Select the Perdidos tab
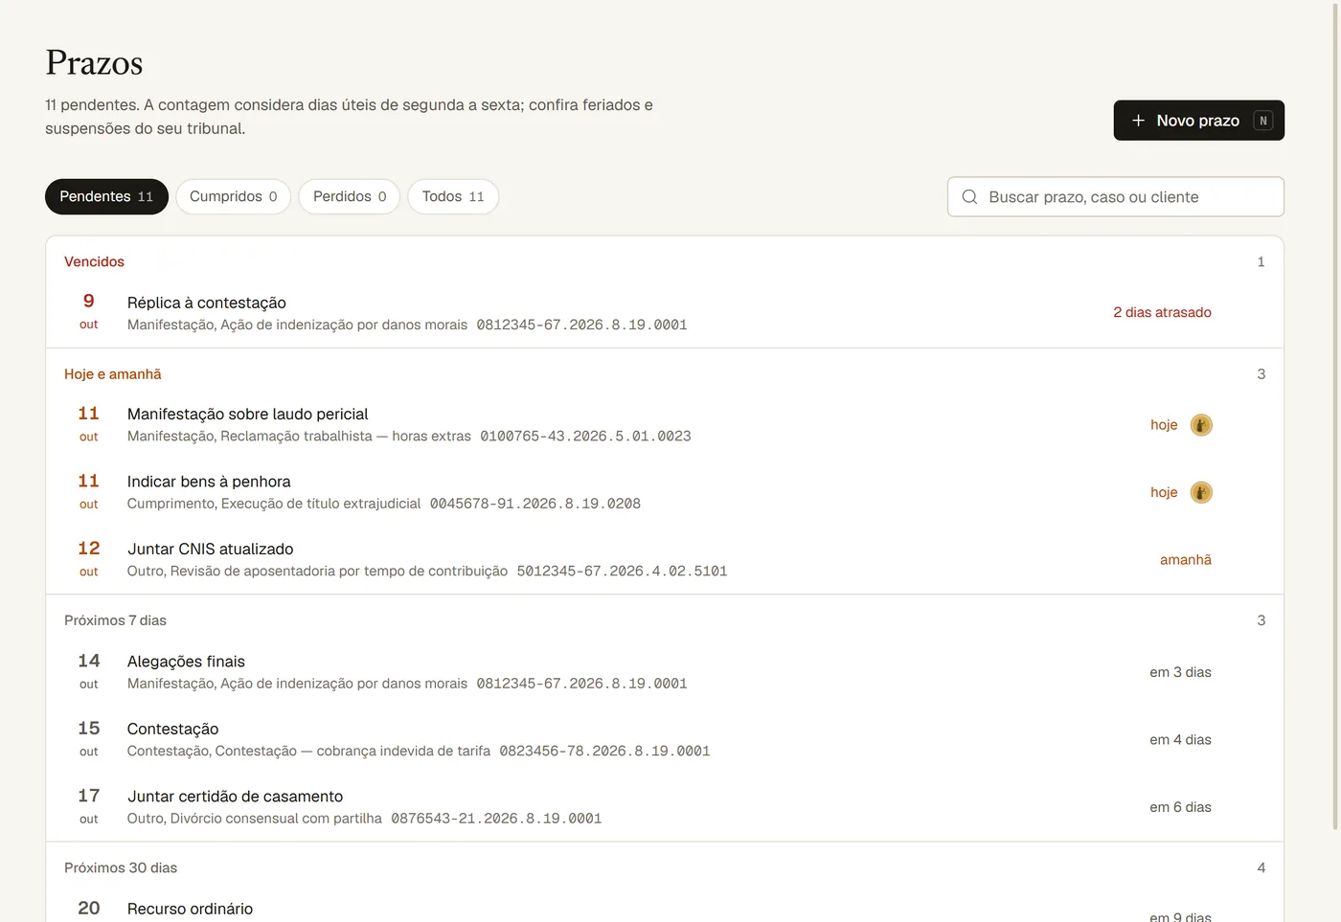1341x922 pixels. coord(350,196)
